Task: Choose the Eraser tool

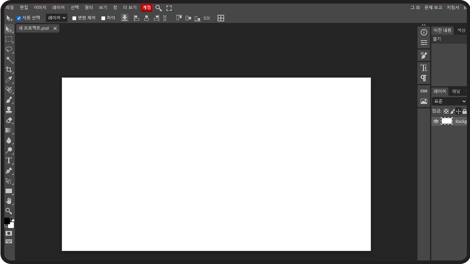Action: [9, 120]
